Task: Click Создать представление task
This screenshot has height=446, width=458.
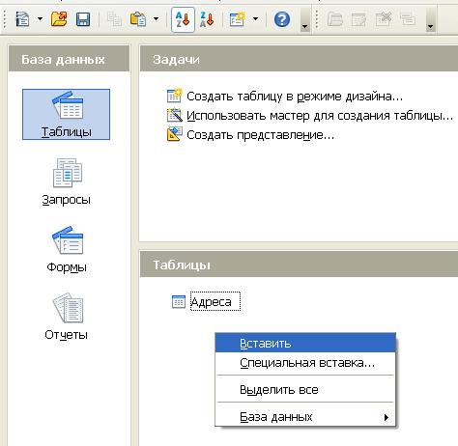Action: 260,135
